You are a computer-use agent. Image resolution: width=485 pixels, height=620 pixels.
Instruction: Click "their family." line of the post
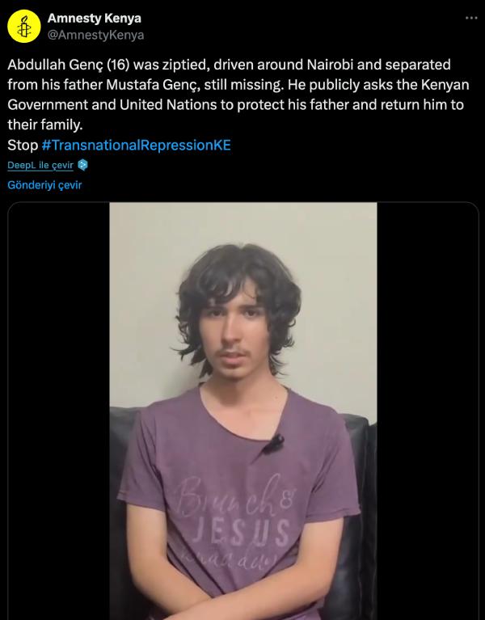(45, 125)
